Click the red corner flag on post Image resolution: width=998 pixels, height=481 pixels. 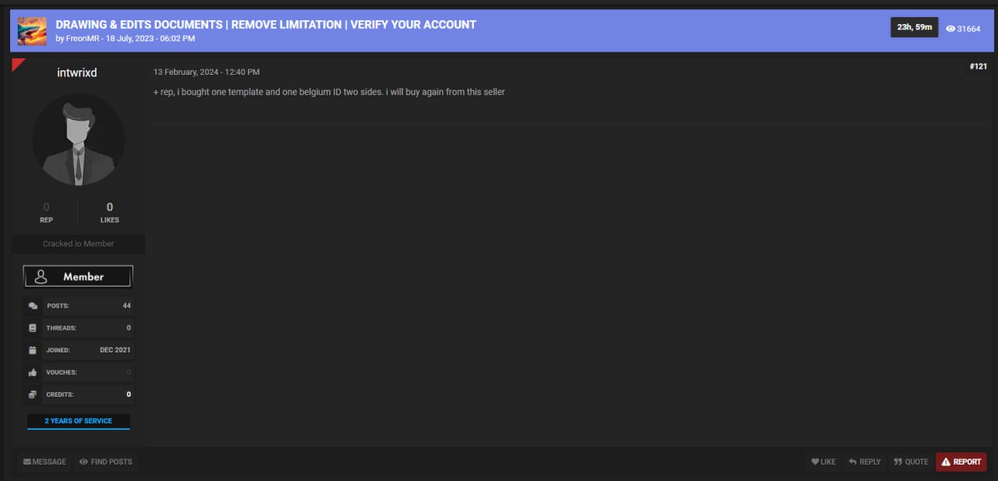(17, 64)
